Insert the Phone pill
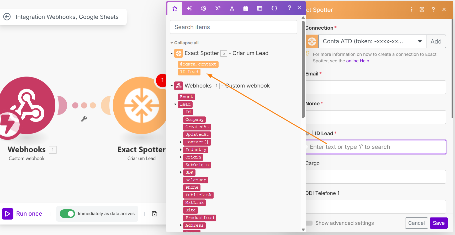The width and height of the screenshot is (455, 235). 192,187
